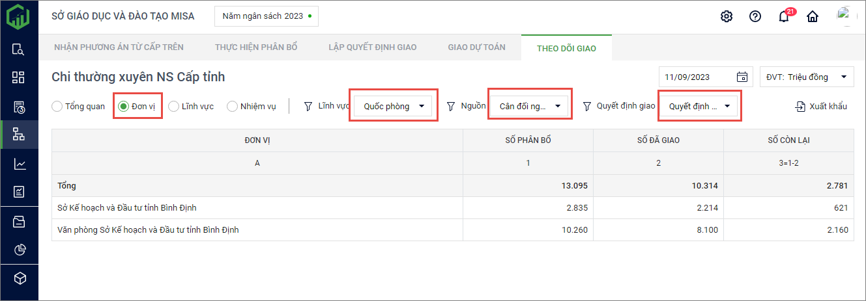Image resolution: width=866 pixels, height=301 pixels.
Task: Click the document search sidebar icon
Action: coord(19,49)
